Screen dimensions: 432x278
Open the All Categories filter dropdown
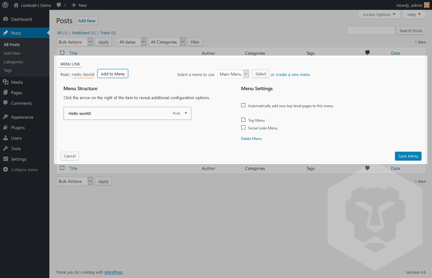[x=167, y=42]
